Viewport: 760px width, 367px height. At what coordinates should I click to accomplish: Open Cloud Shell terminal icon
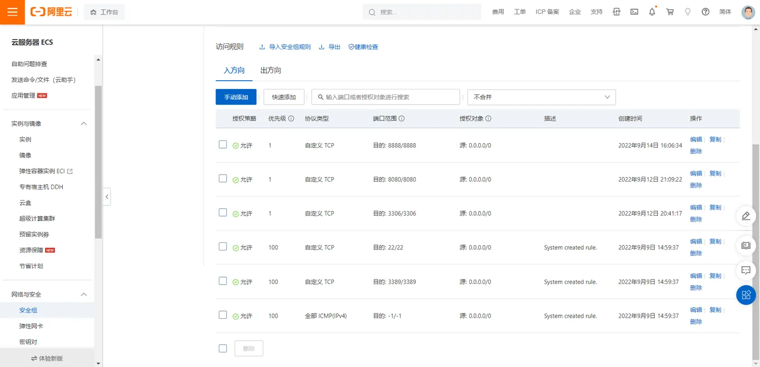coord(634,12)
